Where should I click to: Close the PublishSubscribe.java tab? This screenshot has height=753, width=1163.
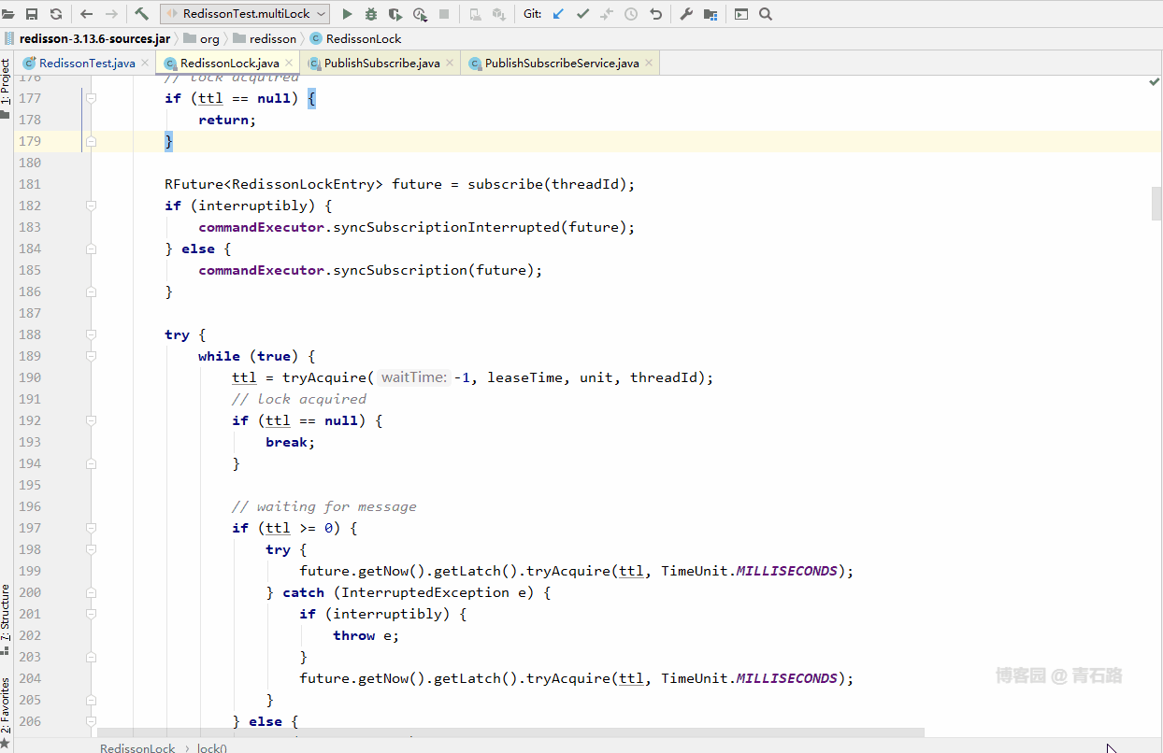pyautogui.click(x=450, y=63)
